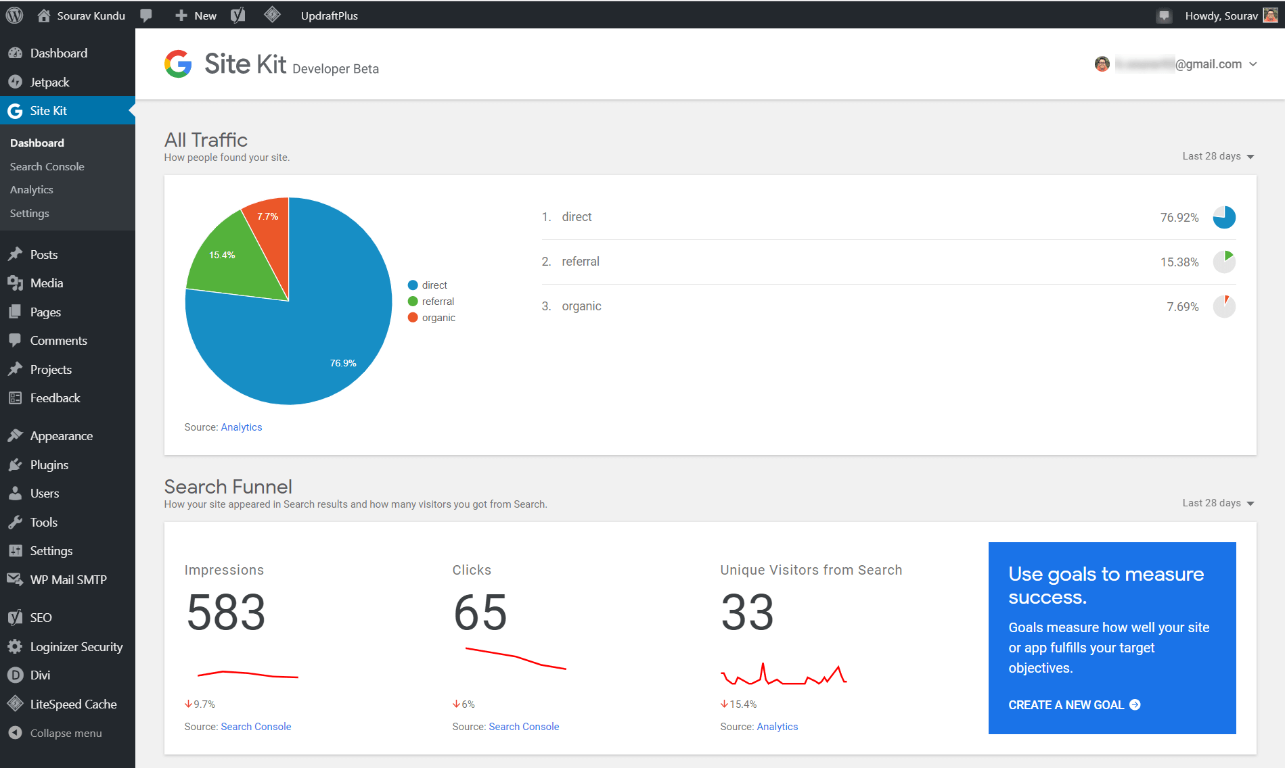Open the comments bubble icon in admin bar
Viewport: 1285px width, 768px height.
point(145,15)
